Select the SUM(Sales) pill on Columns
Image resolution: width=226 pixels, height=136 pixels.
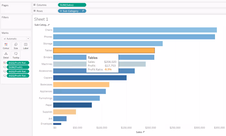[x=72, y=5]
